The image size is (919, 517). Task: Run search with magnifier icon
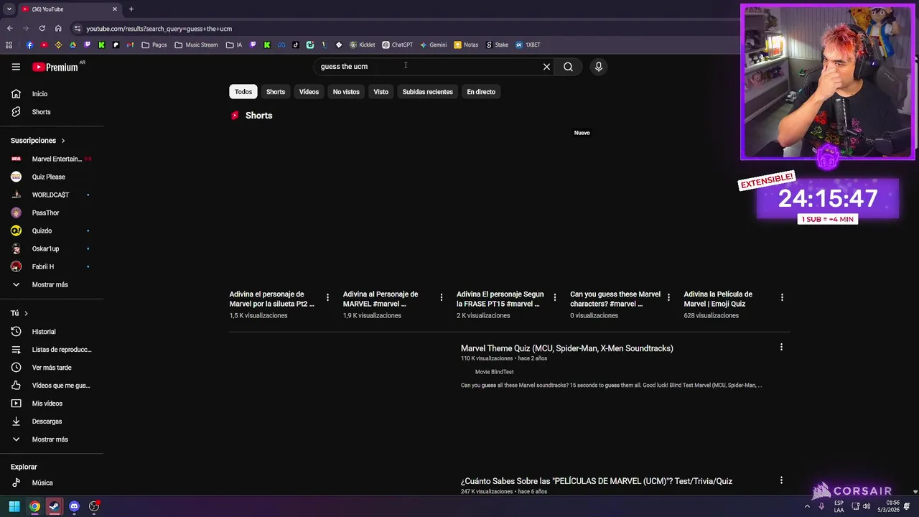(x=568, y=67)
